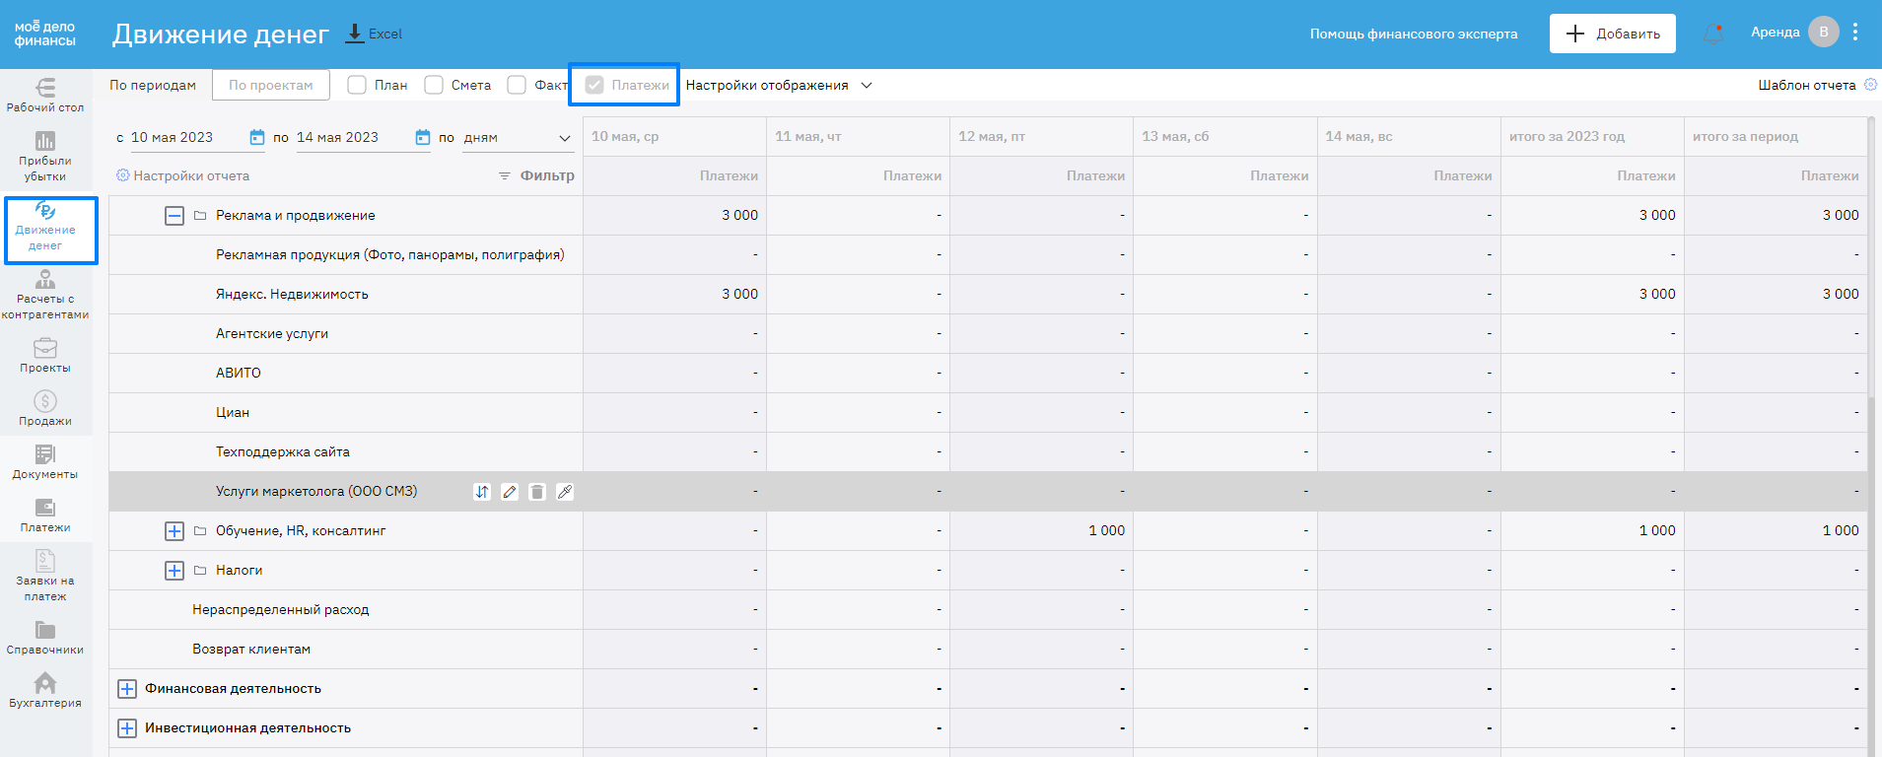Click the trash icon for Услуги маркетолога
Image resolution: width=1882 pixels, height=757 pixels.
tap(537, 492)
